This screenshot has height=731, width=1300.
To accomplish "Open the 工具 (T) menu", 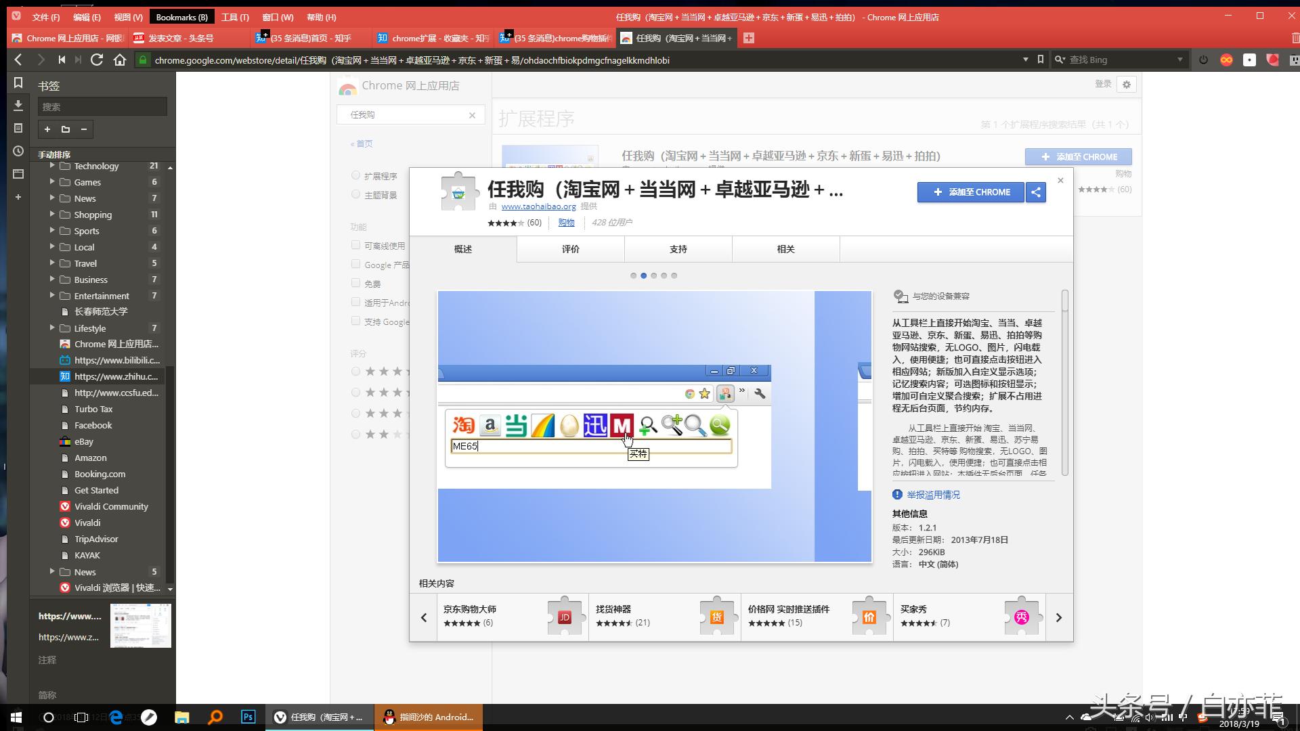I will [x=235, y=16].
